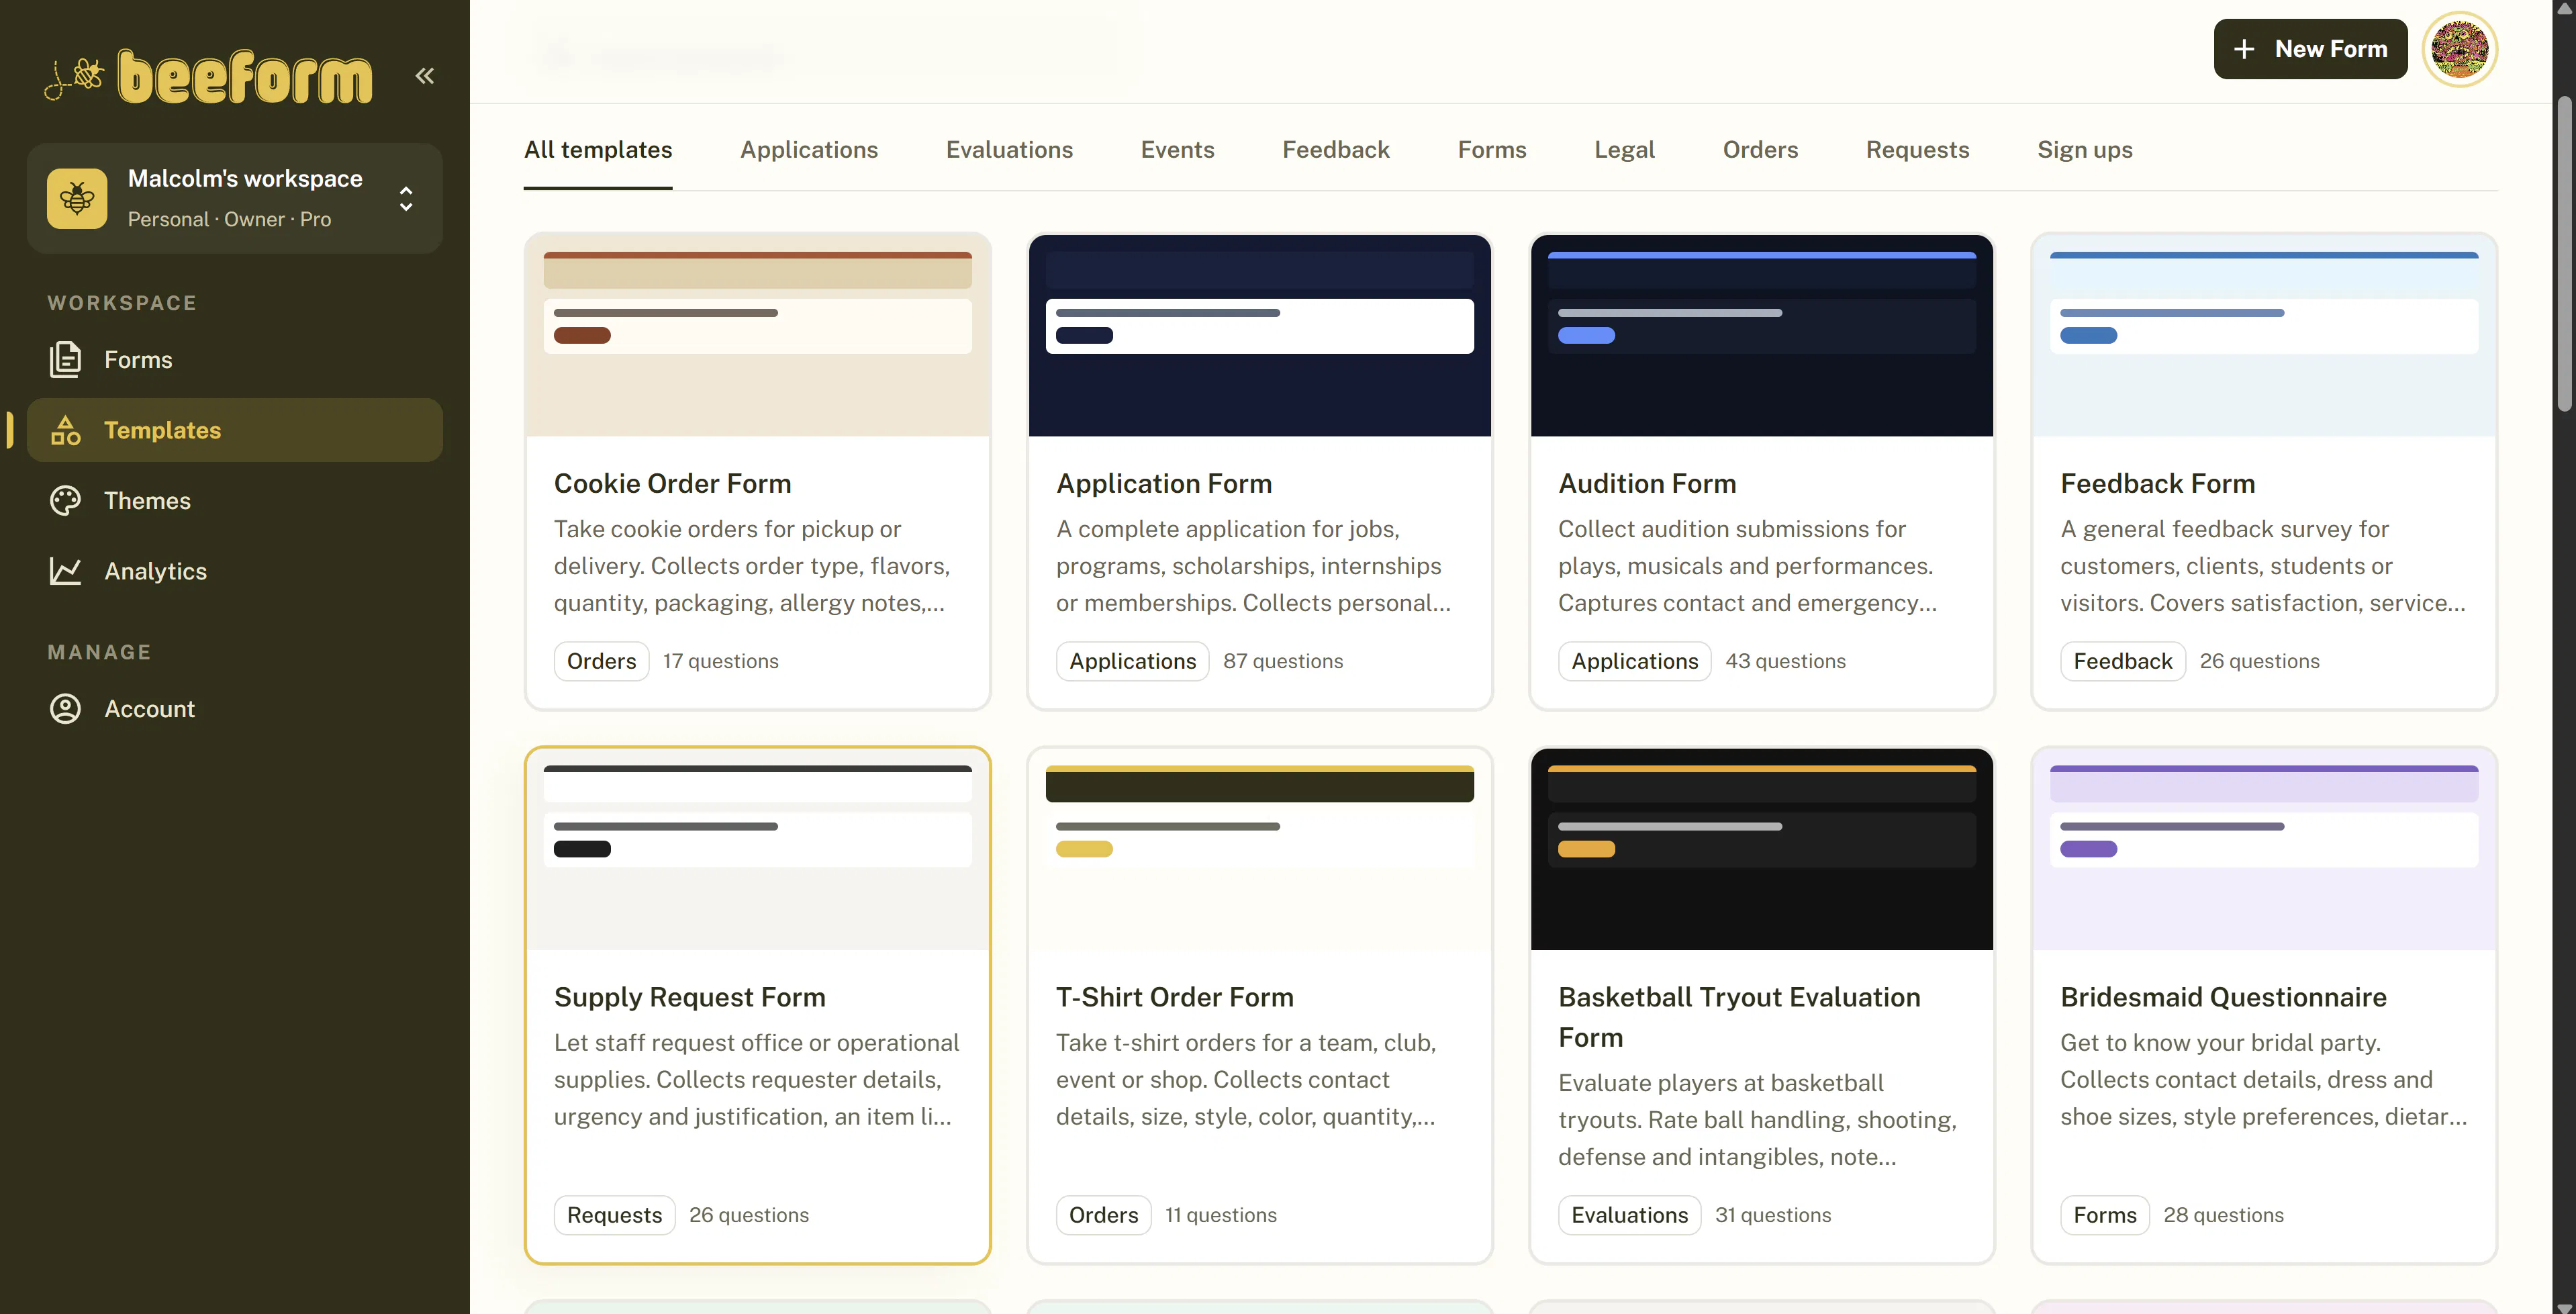Click the beeform logo
Viewport: 2576px width, 1314px height.
pyautogui.click(x=208, y=75)
